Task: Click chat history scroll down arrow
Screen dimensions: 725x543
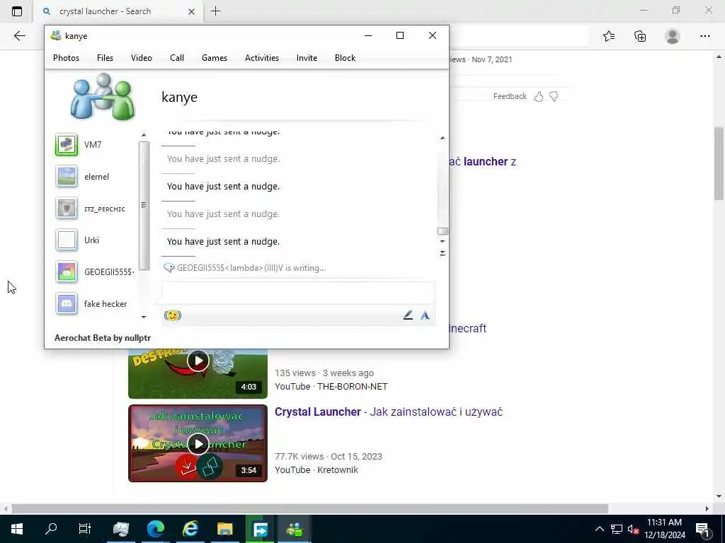Action: [x=443, y=241]
